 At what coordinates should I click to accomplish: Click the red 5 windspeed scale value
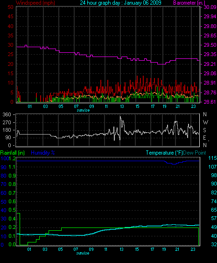12,92
